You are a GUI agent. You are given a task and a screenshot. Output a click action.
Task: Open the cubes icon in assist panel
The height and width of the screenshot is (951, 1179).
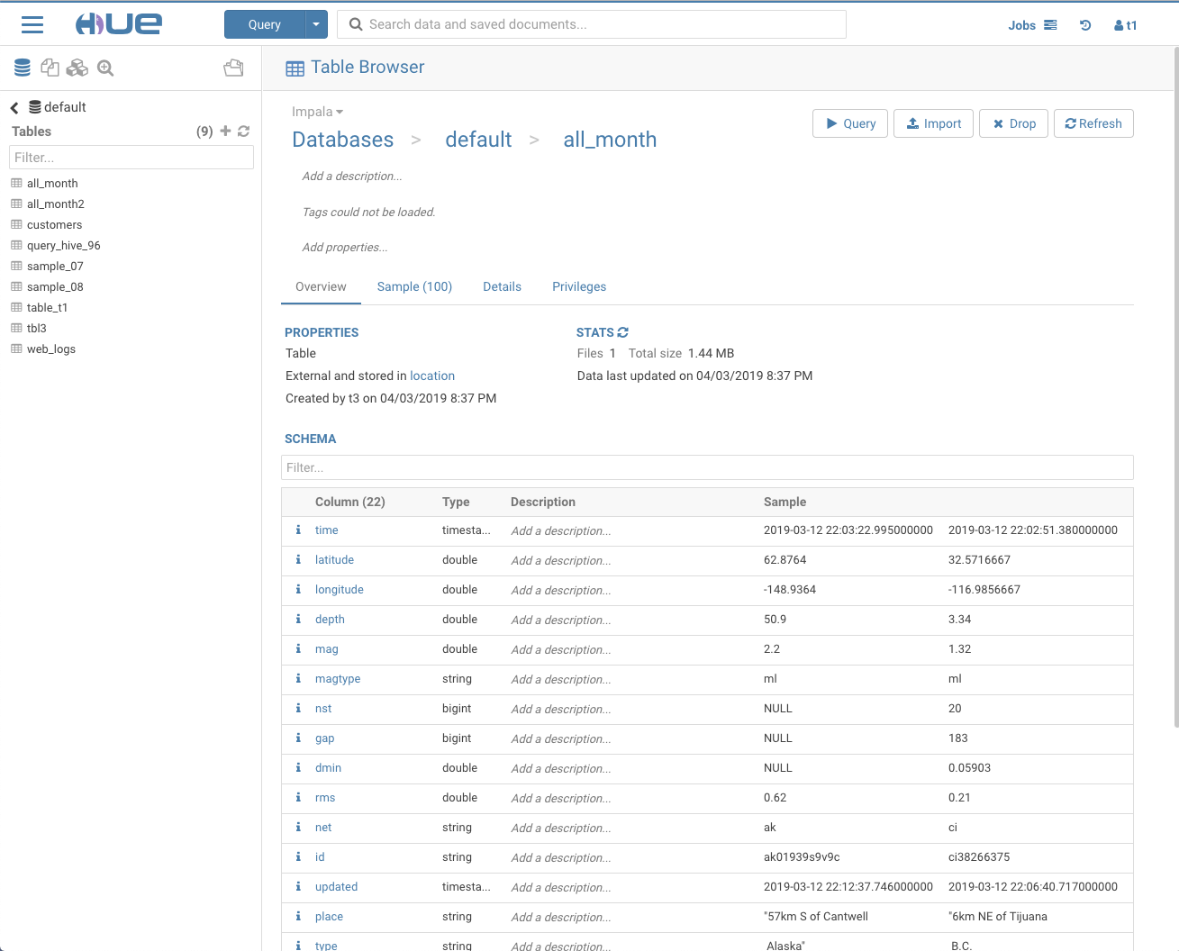pos(77,68)
